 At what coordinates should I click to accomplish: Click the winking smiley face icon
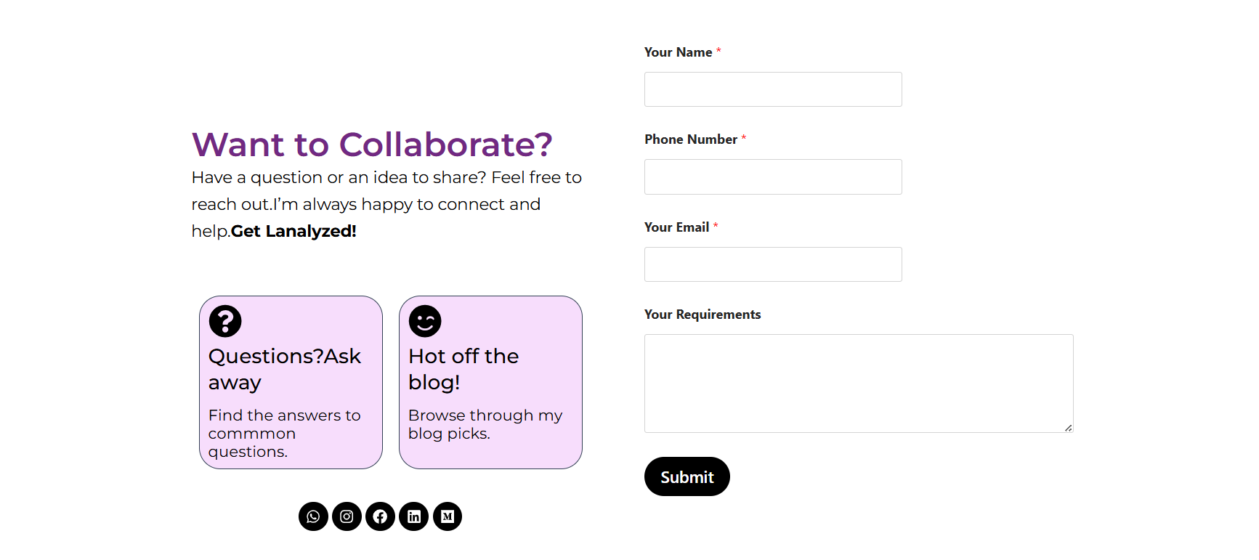coord(425,321)
